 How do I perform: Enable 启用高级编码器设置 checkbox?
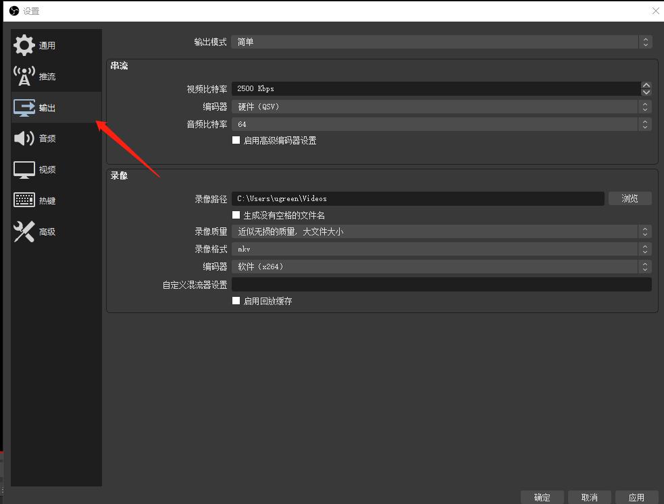[236, 140]
